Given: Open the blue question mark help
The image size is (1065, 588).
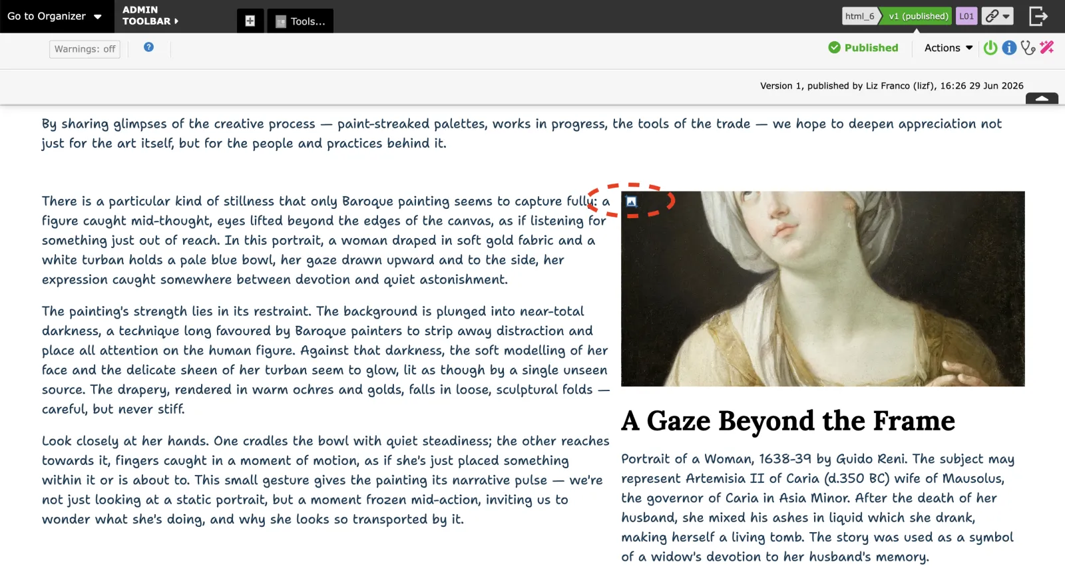Looking at the screenshot, I should [x=148, y=47].
